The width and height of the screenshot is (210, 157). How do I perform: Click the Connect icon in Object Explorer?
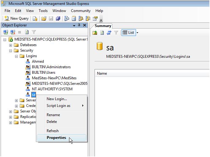coord(6,32)
